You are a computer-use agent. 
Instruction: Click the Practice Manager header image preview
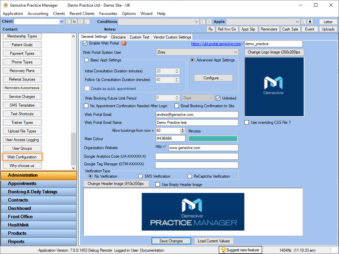[x=193, y=212]
